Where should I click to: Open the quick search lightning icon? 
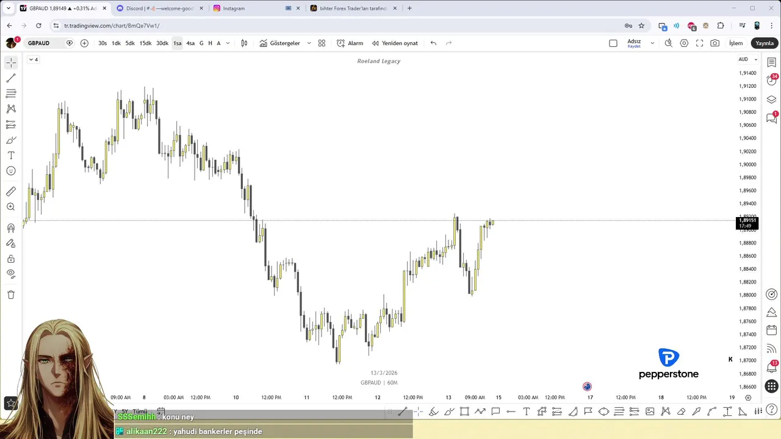(x=669, y=43)
